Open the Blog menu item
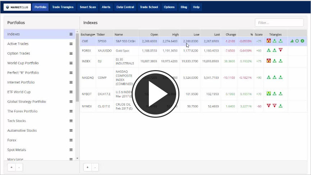Viewport: 311px width, 175px height. (x=184, y=7)
